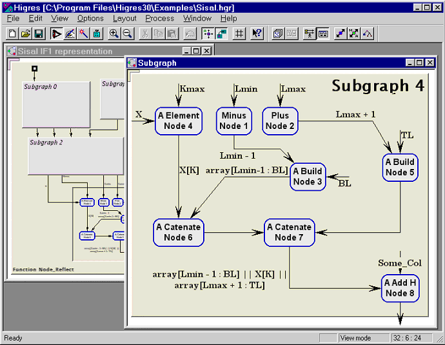Select the A Build Node 5 box
The width and height of the screenshot is (445, 345).
pyautogui.click(x=400, y=168)
